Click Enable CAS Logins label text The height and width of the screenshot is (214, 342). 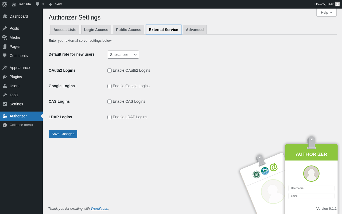[x=129, y=101]
